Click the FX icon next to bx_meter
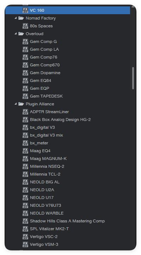This screenshot has width=141, height=255. [25, 143]
